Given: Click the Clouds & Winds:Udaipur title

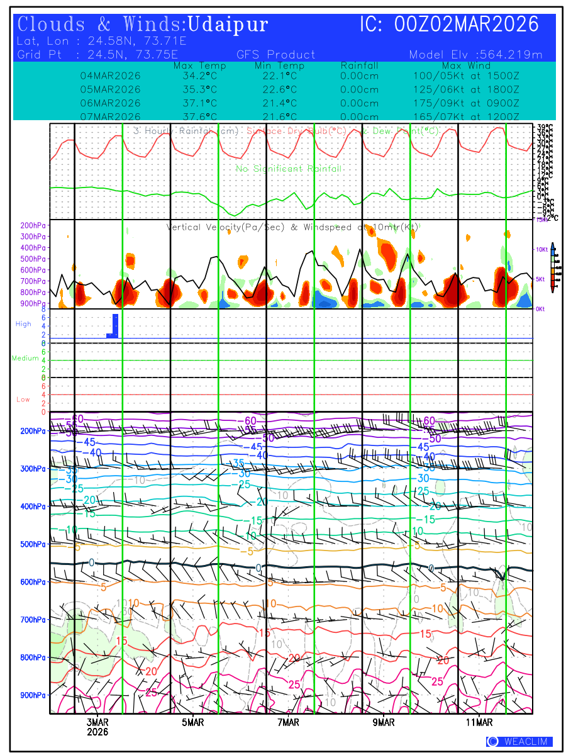Looking at the screenshot, I should (x=143, y=25).
